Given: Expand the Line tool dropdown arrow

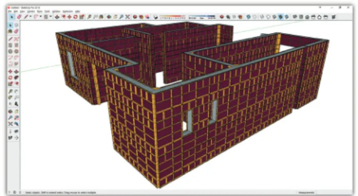Looking at the screenshot, I should point(30,17).
